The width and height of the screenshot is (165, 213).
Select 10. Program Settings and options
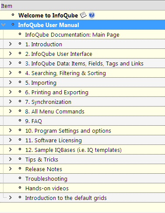coord(68,131)
